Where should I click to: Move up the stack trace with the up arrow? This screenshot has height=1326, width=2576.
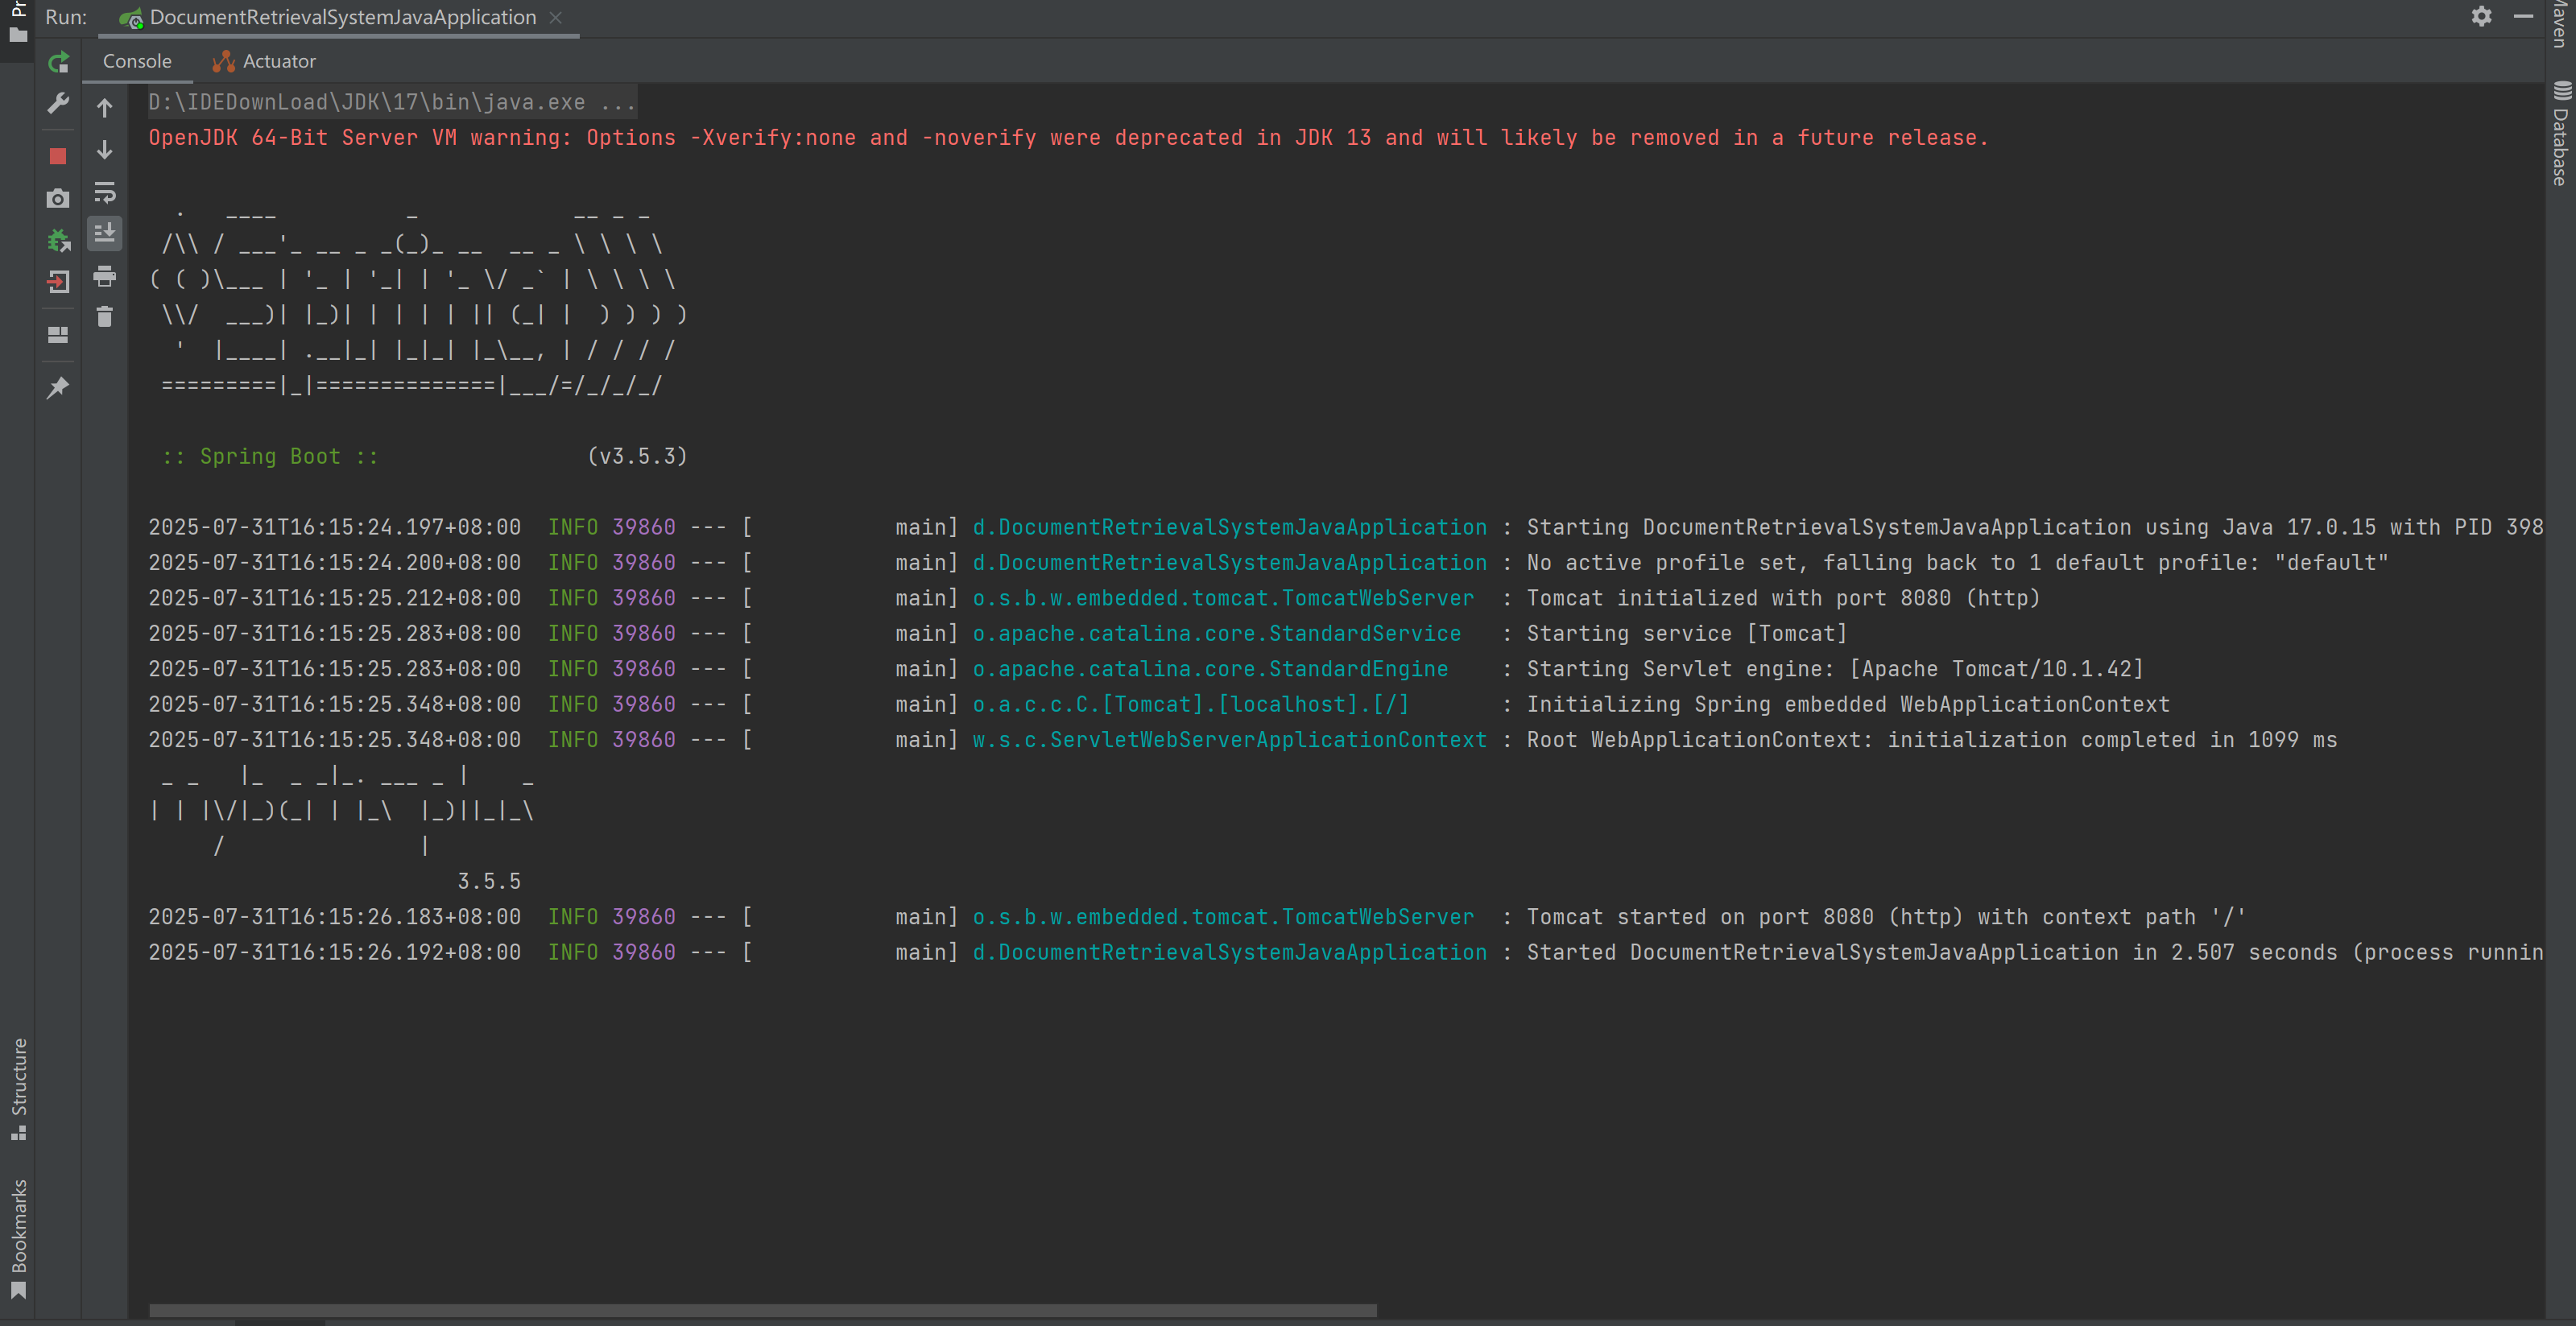pos(105,107)
